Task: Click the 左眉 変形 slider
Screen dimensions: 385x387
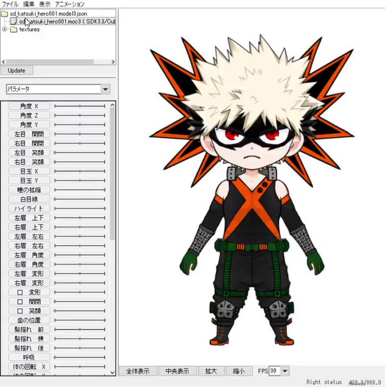Action: point(80,274)
